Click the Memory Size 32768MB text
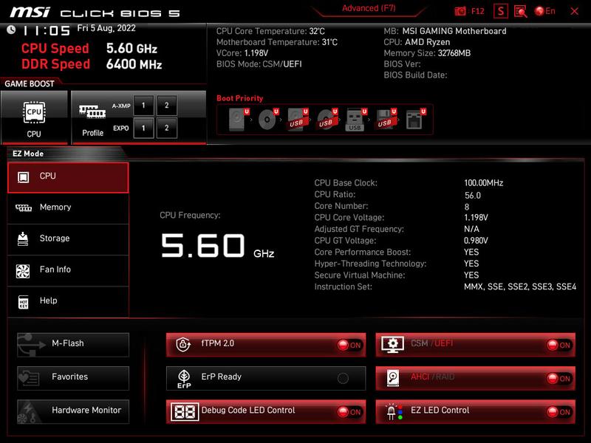Image resolution: width=591 pixels, height=443 pixels. tap(427, 53)
